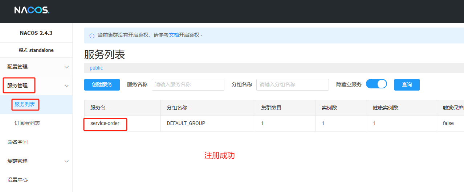The height and width of the screenshot is (192, 464).
Task: Select the public namespace tab
Action: tap(96, 68)
